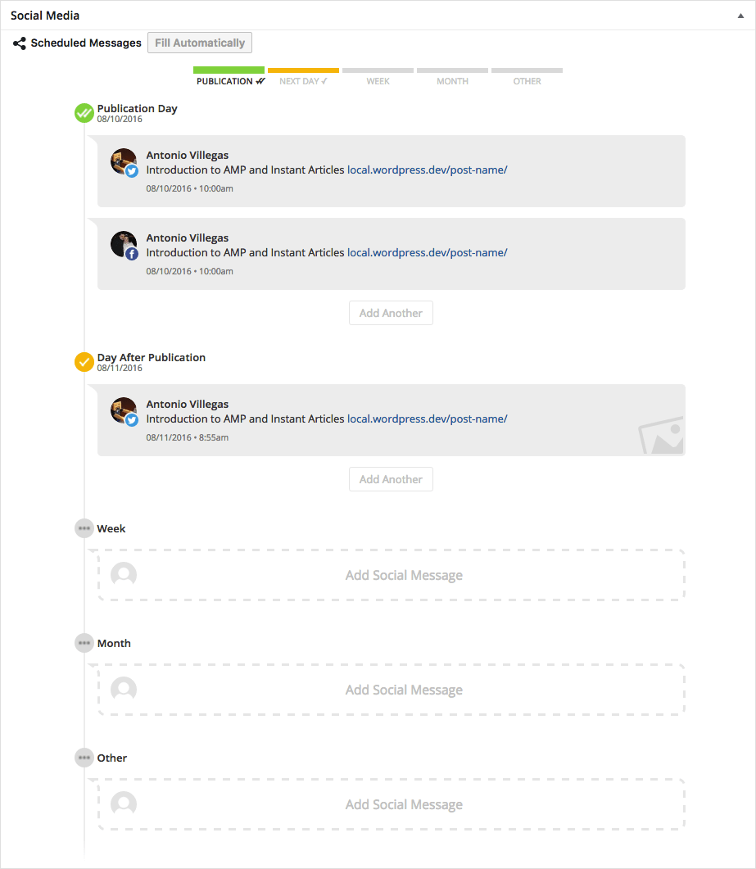This screenshot has width=756, height=869.
Task: Click Add Social Message in Other section
Action: point(404,805)
